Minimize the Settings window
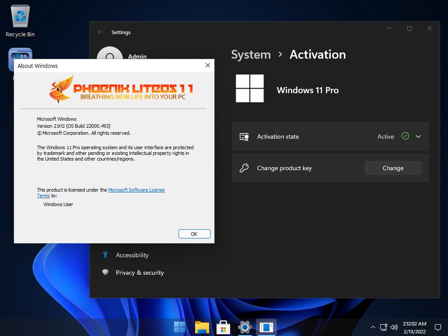448x336 pixels. (x=389, y=28)
